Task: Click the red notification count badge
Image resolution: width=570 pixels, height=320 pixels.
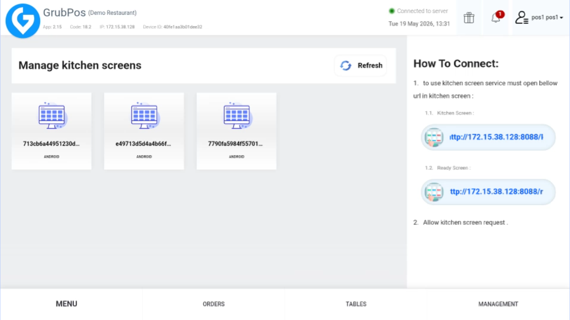Action: (x=500, y=14)
